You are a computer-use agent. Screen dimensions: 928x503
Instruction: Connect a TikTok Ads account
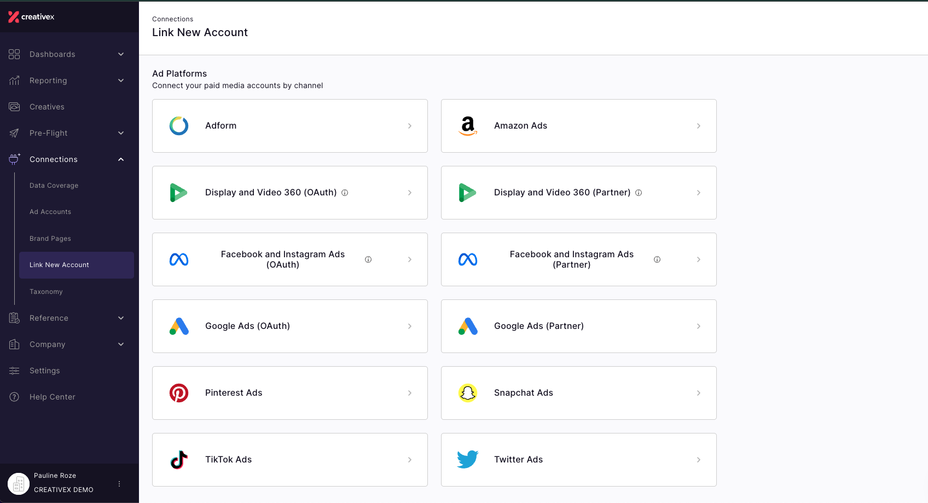(x=290, y=460)
